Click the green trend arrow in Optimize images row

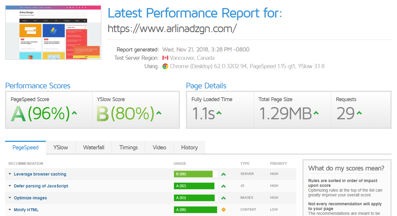point(224,198)
